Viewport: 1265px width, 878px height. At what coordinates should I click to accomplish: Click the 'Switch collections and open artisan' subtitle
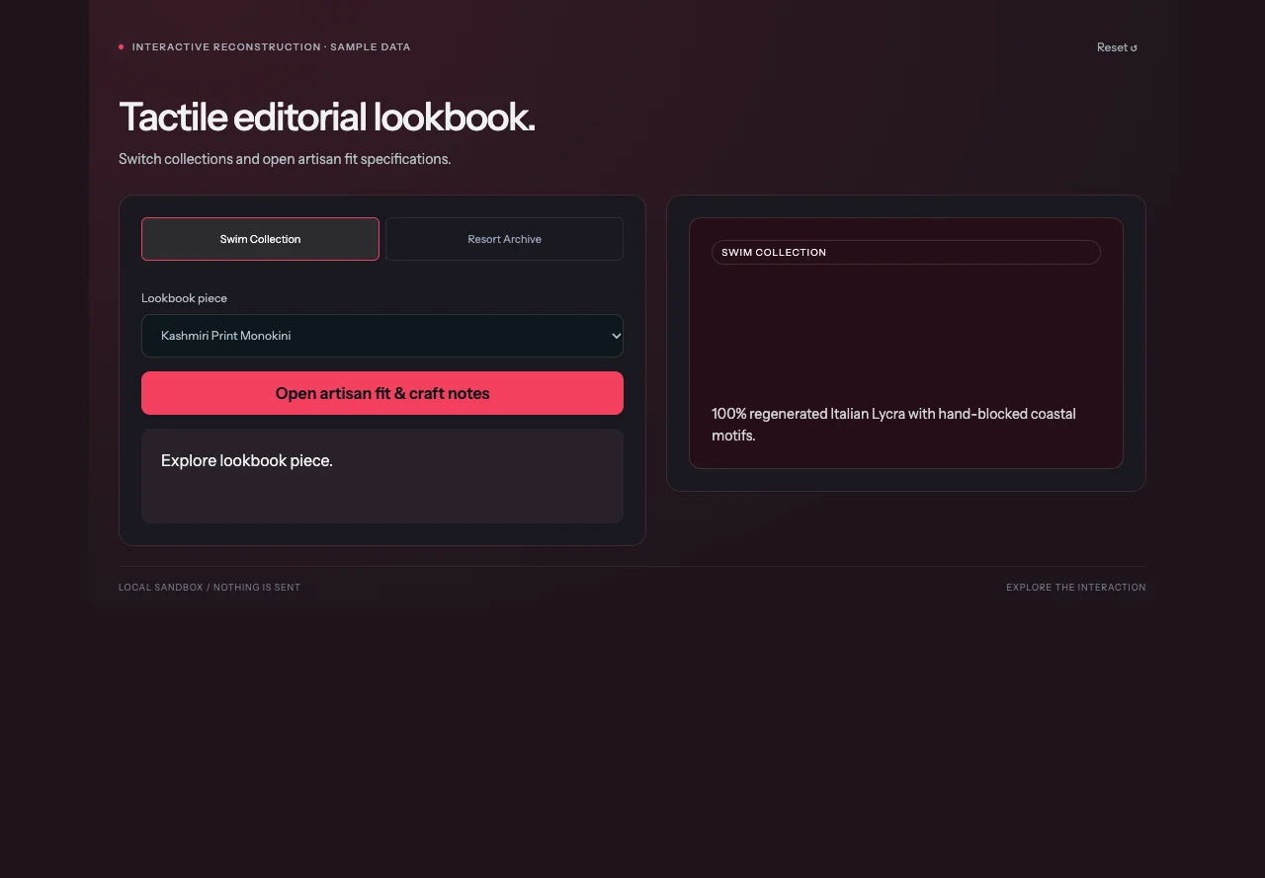285,159
